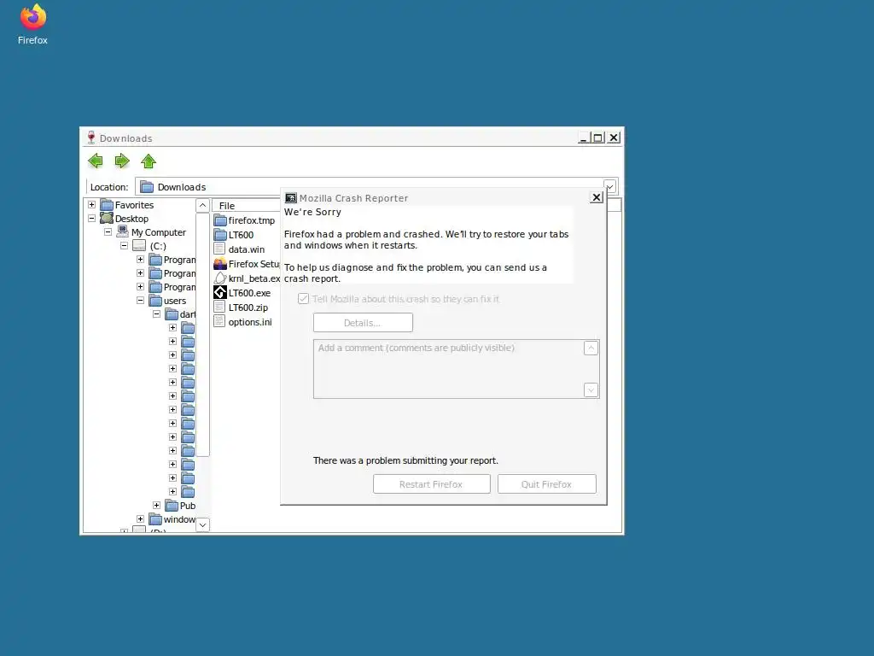Click Quit Firefox button
Viewport: 874px width, 656px height.
547,483
